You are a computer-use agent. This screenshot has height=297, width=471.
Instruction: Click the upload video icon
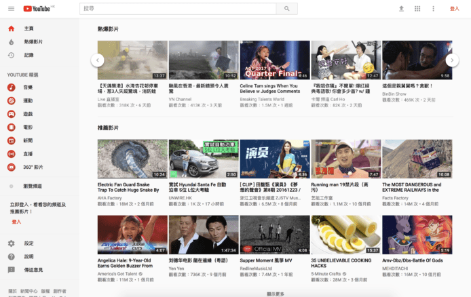click(401, 9)
